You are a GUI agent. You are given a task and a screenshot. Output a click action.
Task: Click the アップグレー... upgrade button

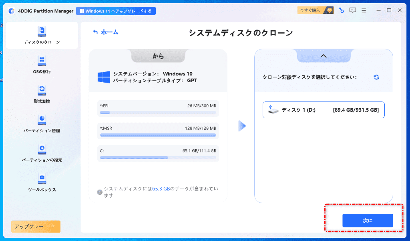36,226
